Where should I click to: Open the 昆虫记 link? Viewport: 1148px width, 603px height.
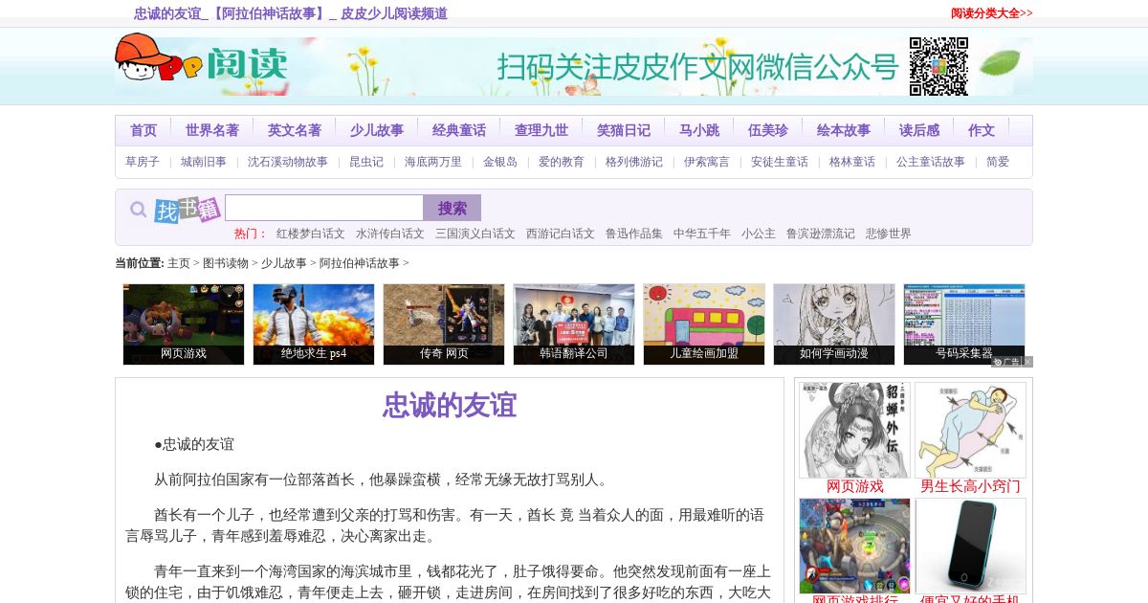tap(366, 162)
